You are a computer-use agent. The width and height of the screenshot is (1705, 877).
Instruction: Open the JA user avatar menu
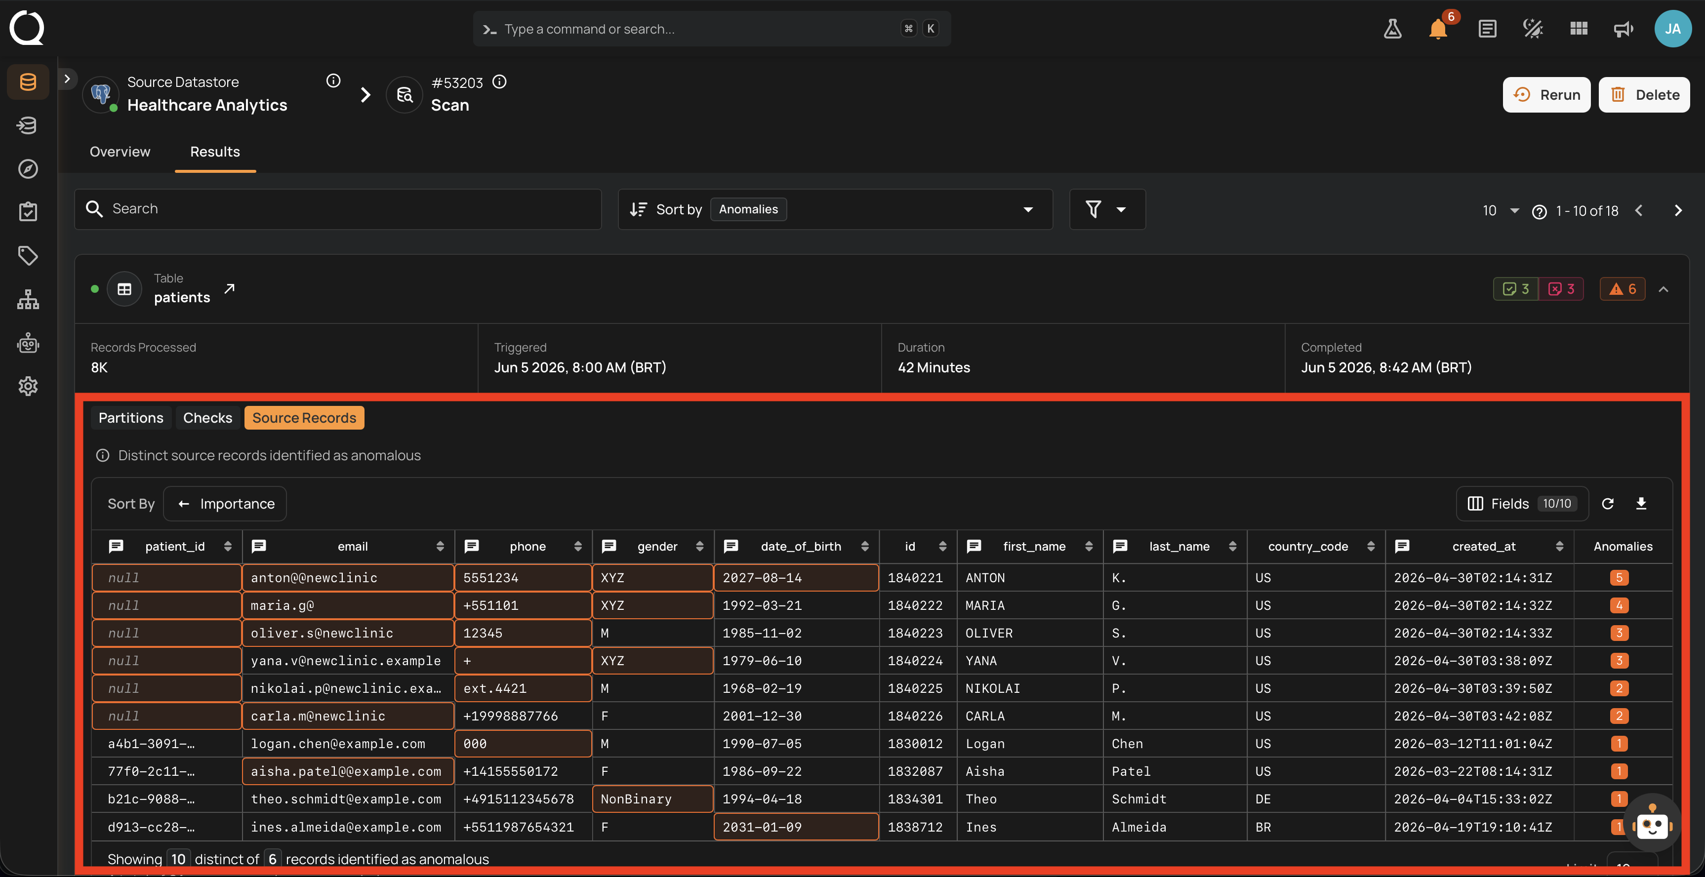1672,29
